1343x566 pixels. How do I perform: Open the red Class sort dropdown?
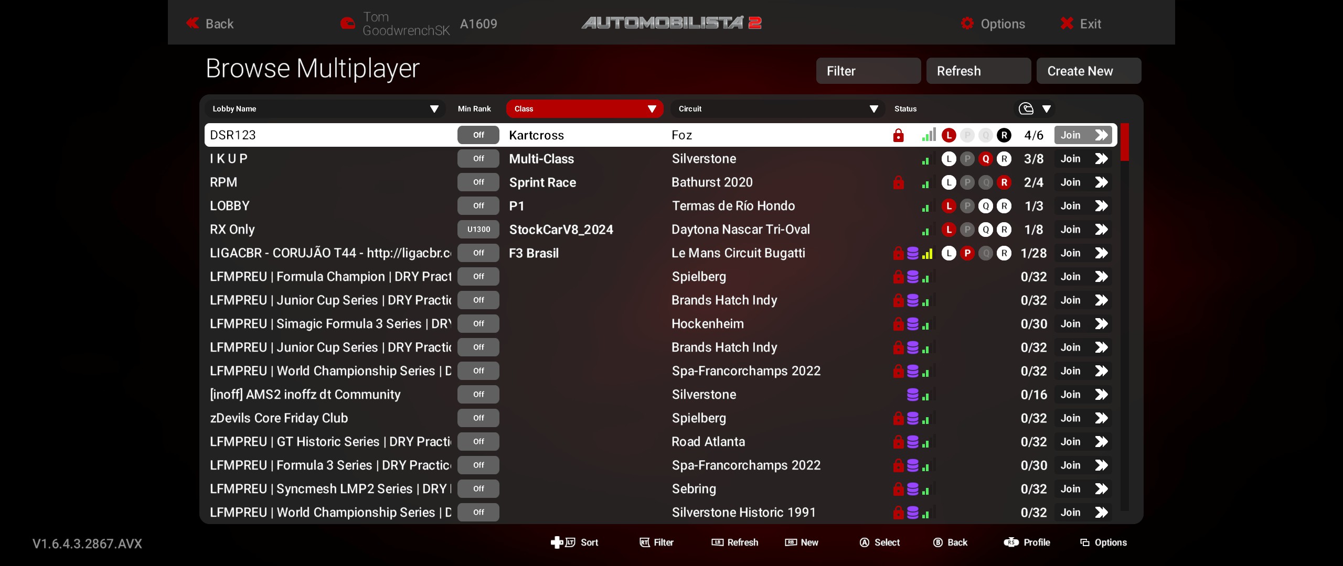pyautogui.click(x=584, y=109)
